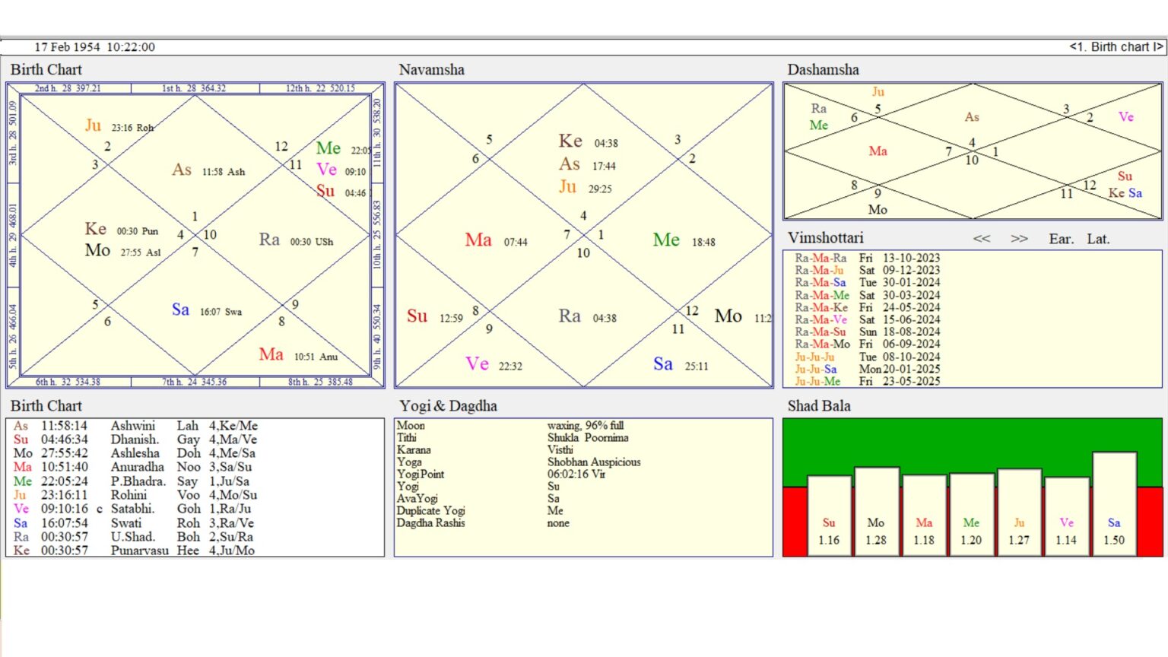
Task: Click the previous dasha arrows (<<)
Action: tap(981, 239)
